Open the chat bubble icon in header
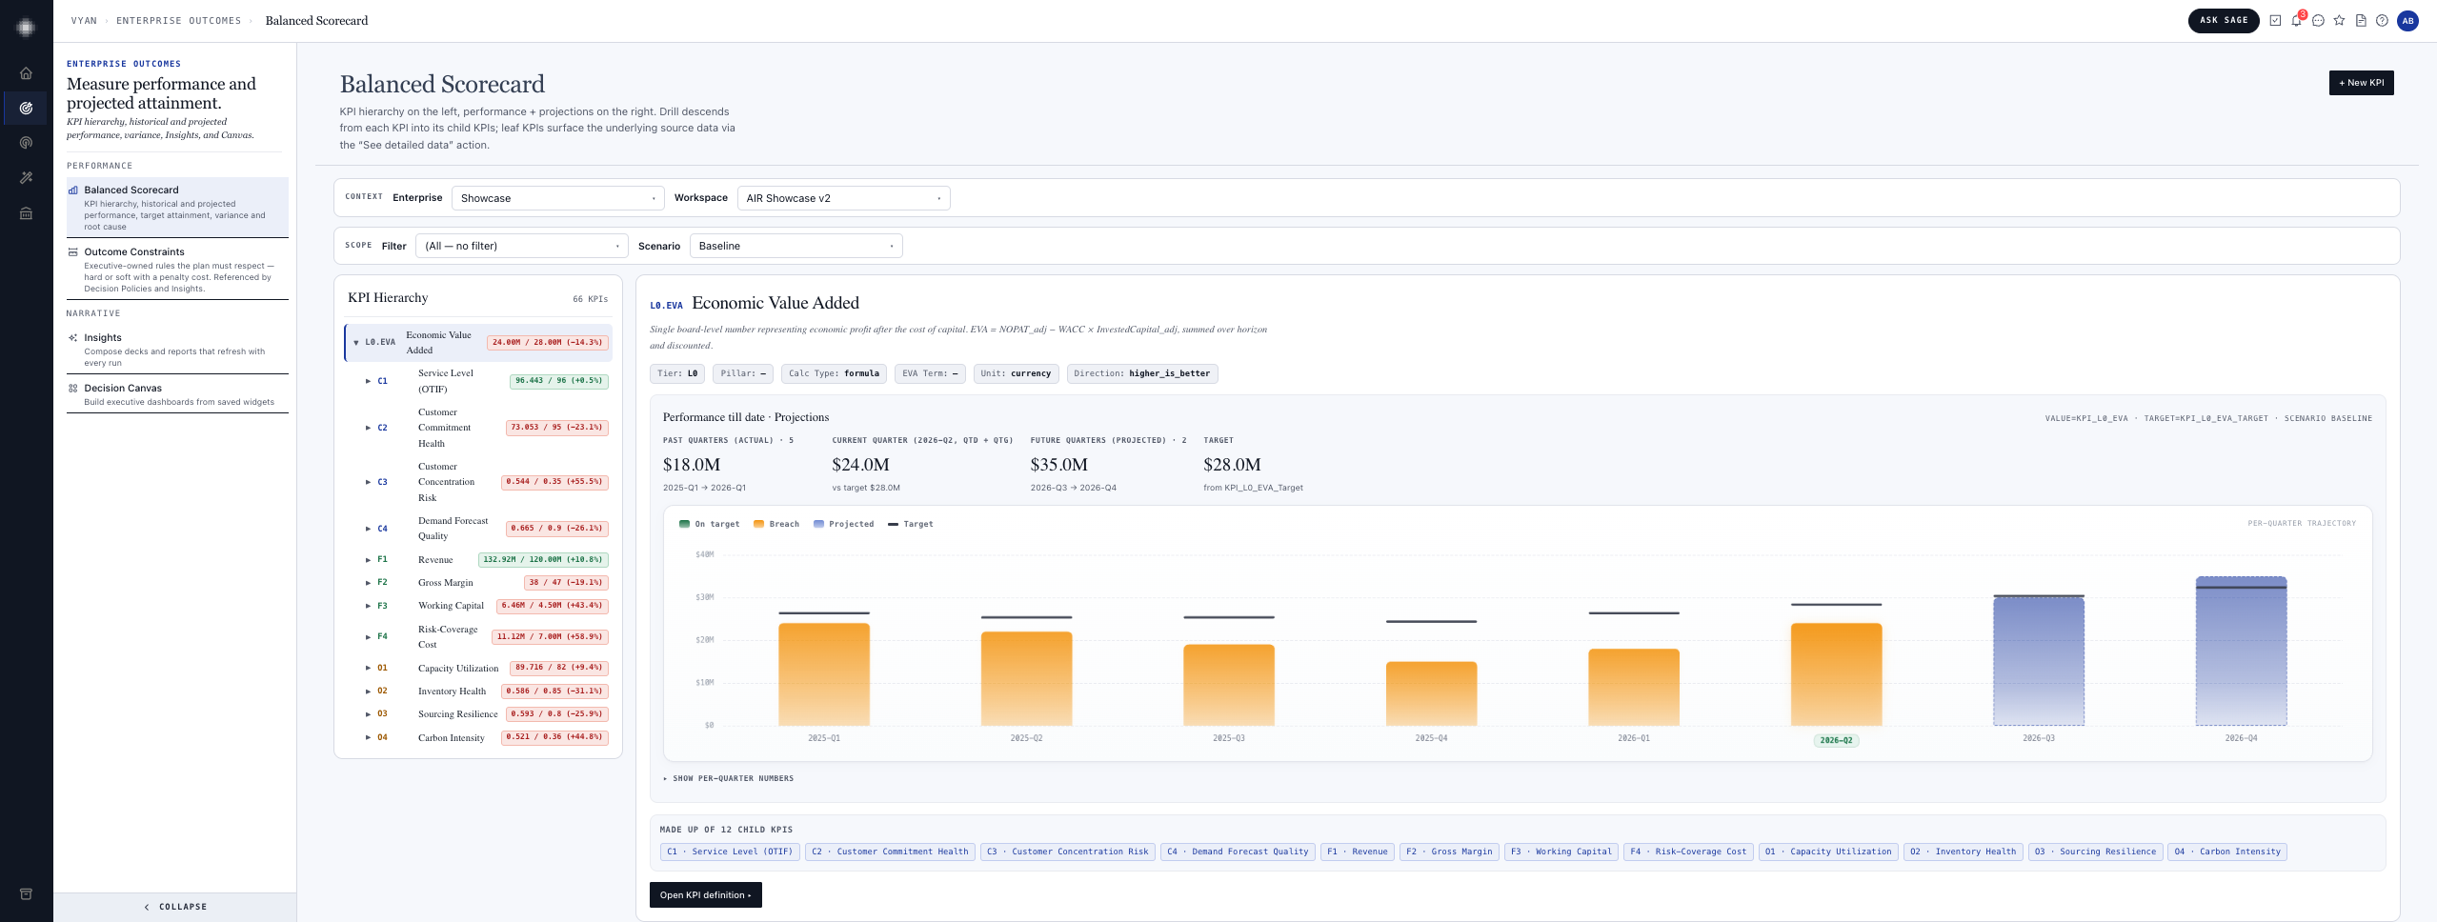This screenshot has height=922, width=2437. click(2318, 21)
